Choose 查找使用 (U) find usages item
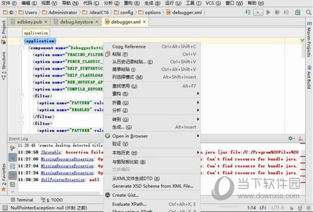313x212 pixels. (x=152, y=86)
